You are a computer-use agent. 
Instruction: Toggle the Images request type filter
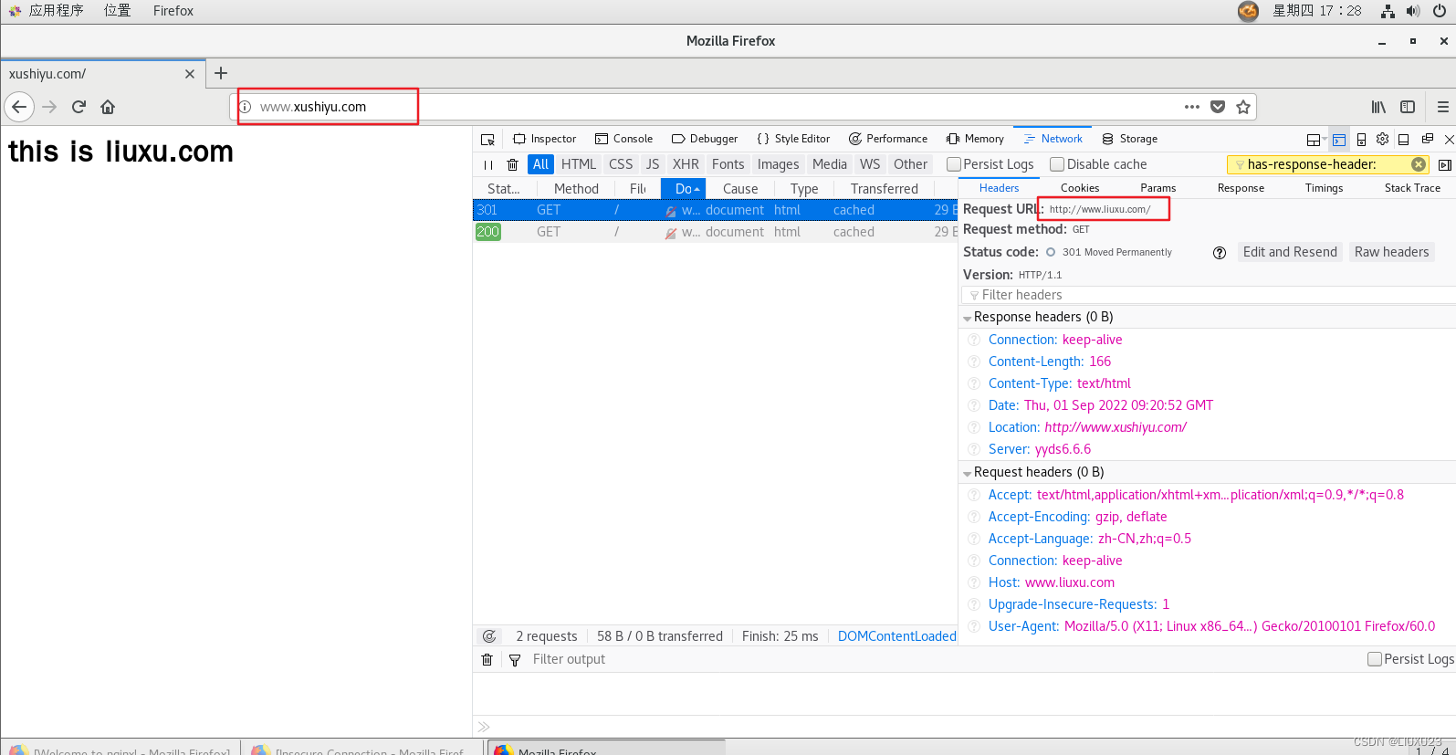click(778, 164)
